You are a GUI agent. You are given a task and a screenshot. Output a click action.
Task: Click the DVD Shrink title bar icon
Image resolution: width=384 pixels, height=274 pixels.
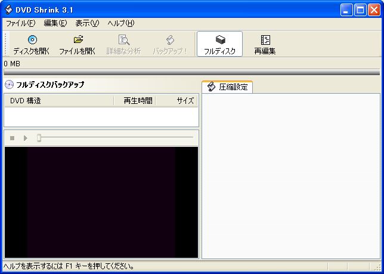[x=8, y=10]
